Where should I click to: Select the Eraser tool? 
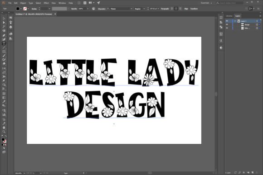pyautogui.click(x=4, y=64)
